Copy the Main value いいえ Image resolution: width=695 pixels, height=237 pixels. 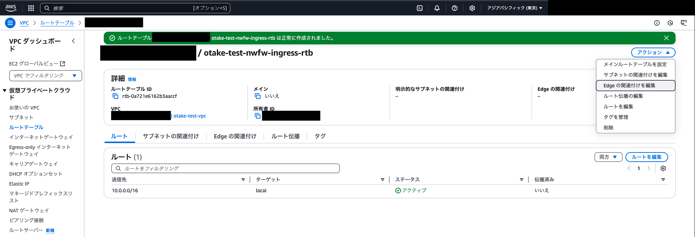coord(258,96)
